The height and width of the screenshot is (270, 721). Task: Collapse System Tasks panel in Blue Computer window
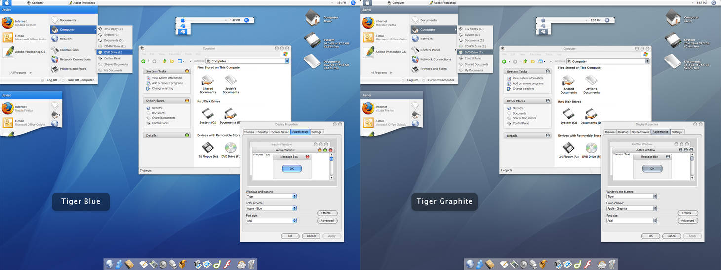(187, 71)
